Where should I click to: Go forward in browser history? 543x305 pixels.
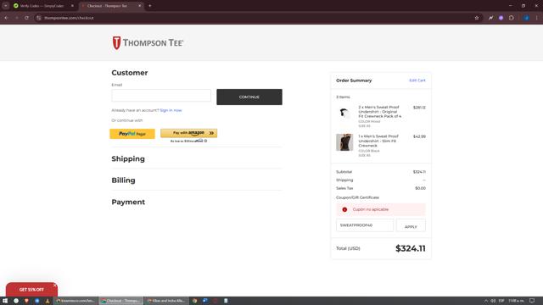16,18
